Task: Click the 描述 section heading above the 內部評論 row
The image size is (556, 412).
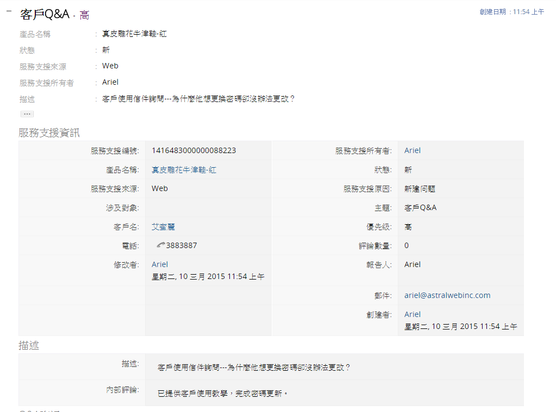Action: [29, 345]
